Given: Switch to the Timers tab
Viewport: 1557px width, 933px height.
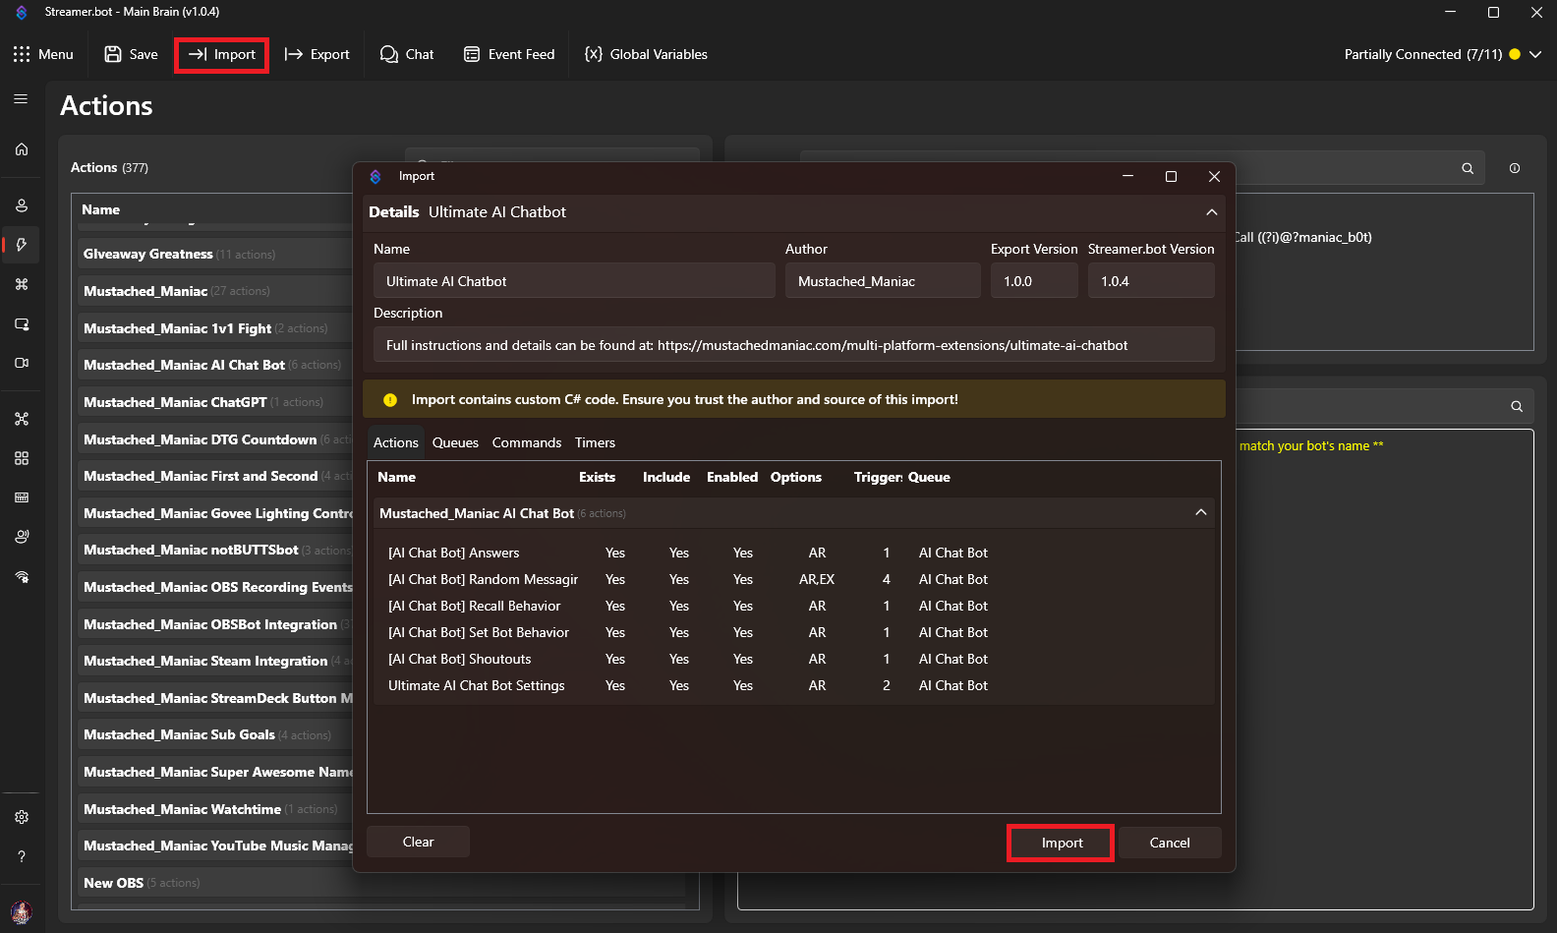Looking at the screenshot, I should click(x=595, y=442).
